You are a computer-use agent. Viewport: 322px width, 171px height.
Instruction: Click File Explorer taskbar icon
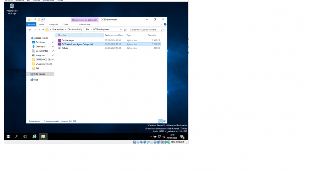click(43, 136)
